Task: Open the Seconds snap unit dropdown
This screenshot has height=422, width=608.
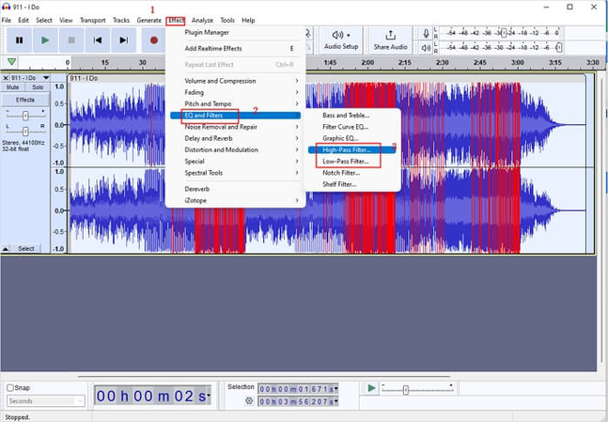Action: click(x=44, y=401)
